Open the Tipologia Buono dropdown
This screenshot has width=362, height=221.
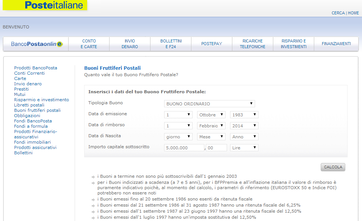pos(209,103)
